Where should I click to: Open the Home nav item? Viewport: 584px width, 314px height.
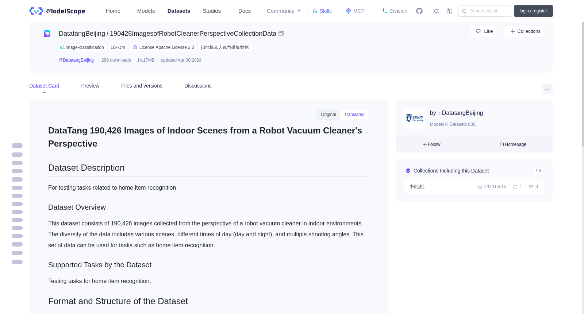point(113,11)
